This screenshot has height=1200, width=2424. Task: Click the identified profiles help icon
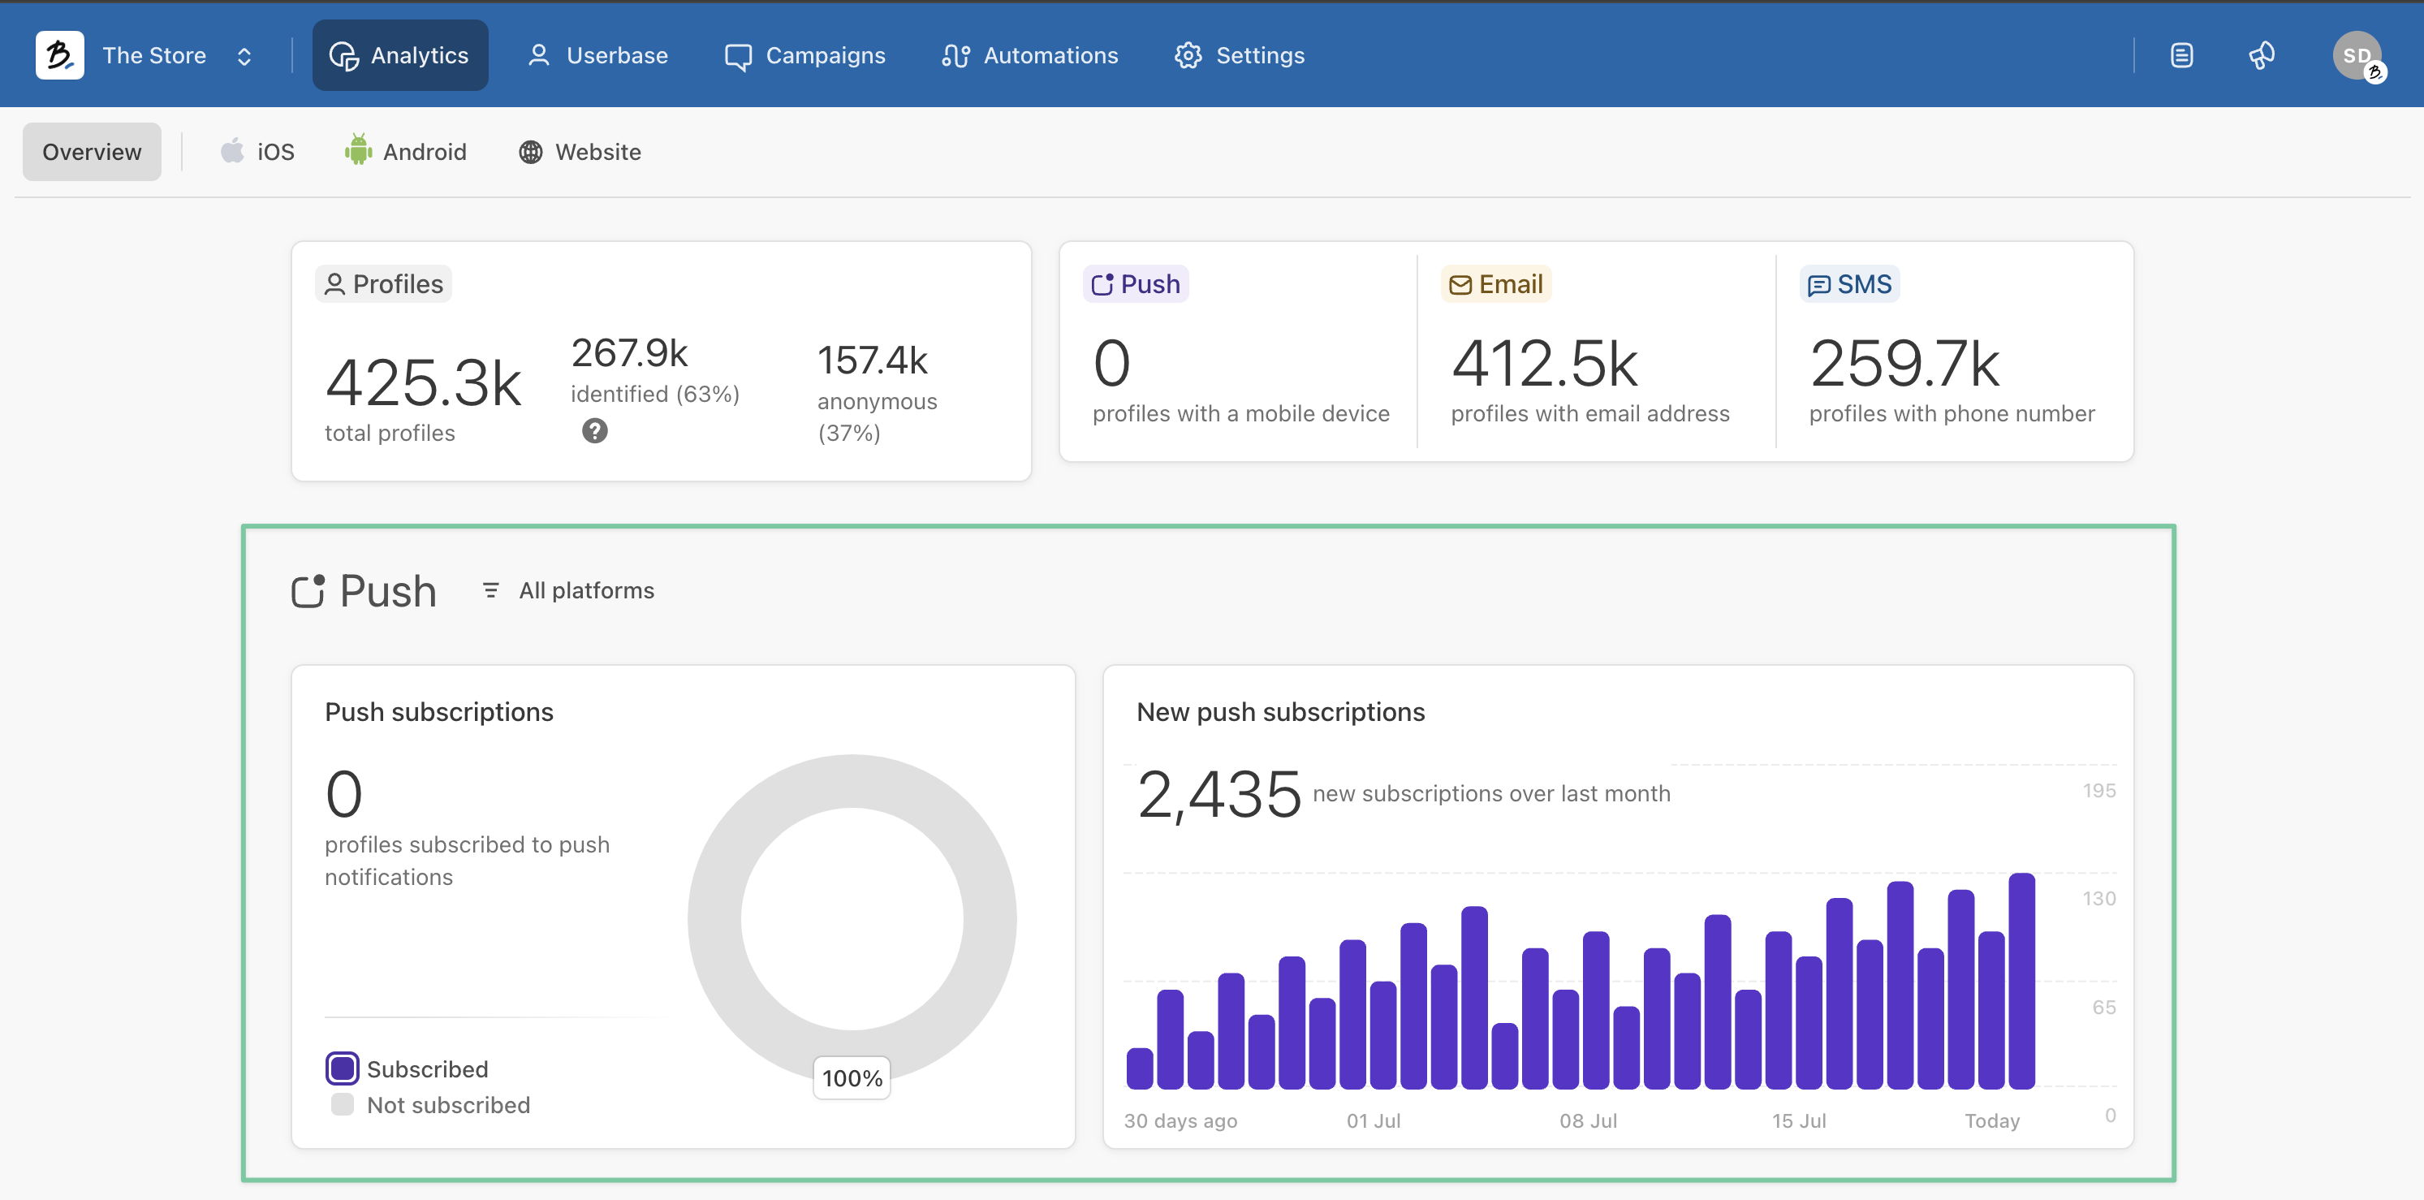pyautogui.click(x=595, y=431)
